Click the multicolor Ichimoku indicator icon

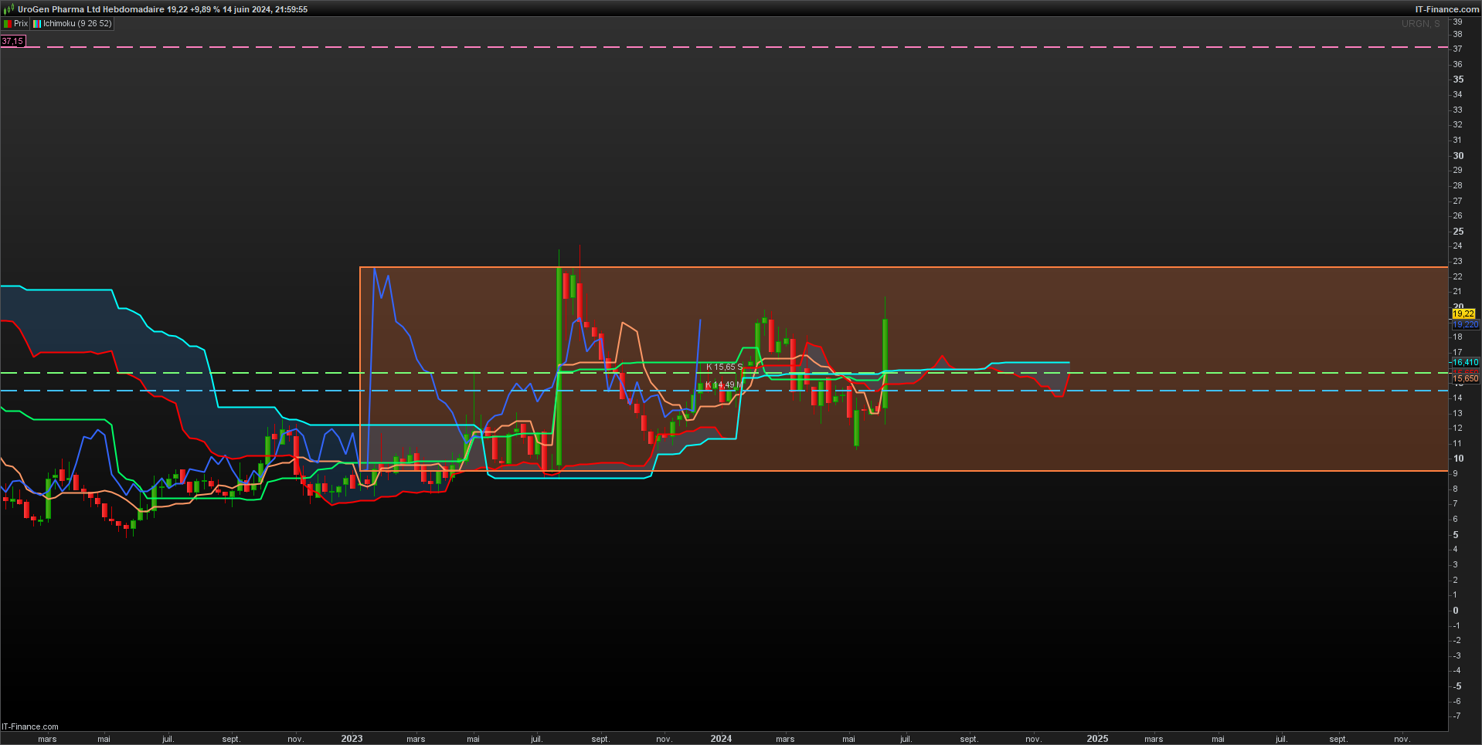coord(37,24)
